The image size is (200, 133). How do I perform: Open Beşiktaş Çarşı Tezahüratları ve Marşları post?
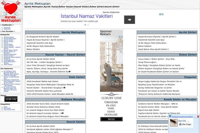click(x=157, y=85)
